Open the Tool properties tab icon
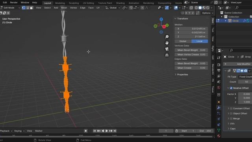This screenshot has height=142, width=252. click(219, 58)
